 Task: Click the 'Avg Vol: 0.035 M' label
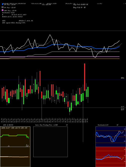[x=81, y=5]
